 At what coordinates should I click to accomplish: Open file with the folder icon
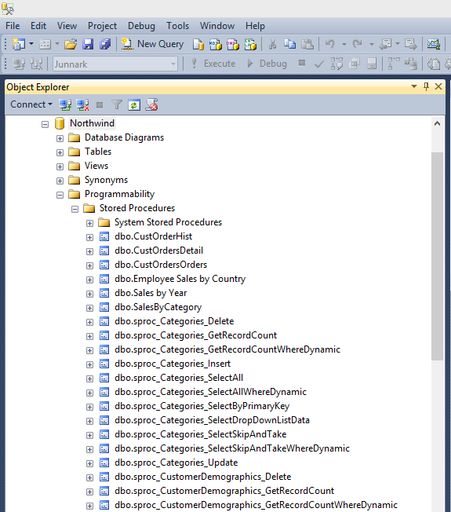tap(71, 44)
